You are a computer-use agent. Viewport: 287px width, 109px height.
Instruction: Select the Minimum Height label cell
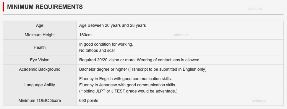[x=40, y=35]
